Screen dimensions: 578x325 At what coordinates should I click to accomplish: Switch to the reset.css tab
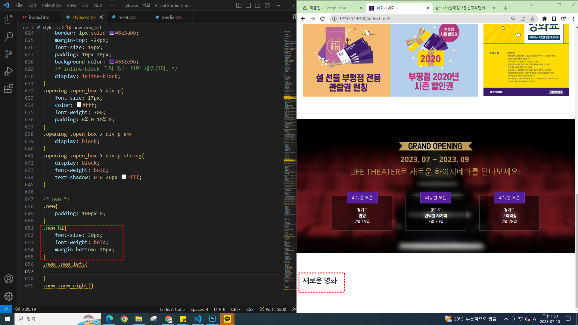point(127,17)
